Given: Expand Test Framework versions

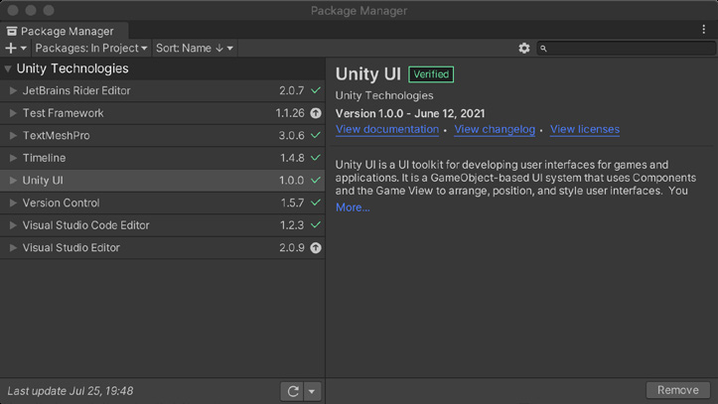Looking at the screenshot, I should click(x=13, y=113).
